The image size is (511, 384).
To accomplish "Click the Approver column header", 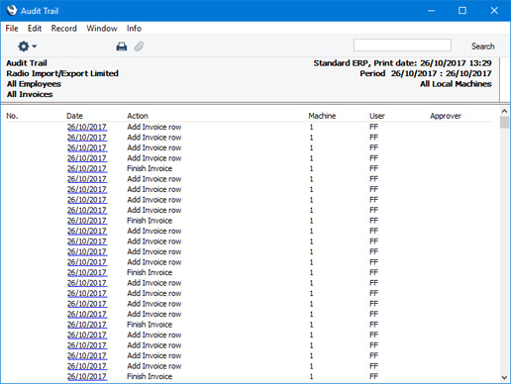I will (x=446, y=116).
